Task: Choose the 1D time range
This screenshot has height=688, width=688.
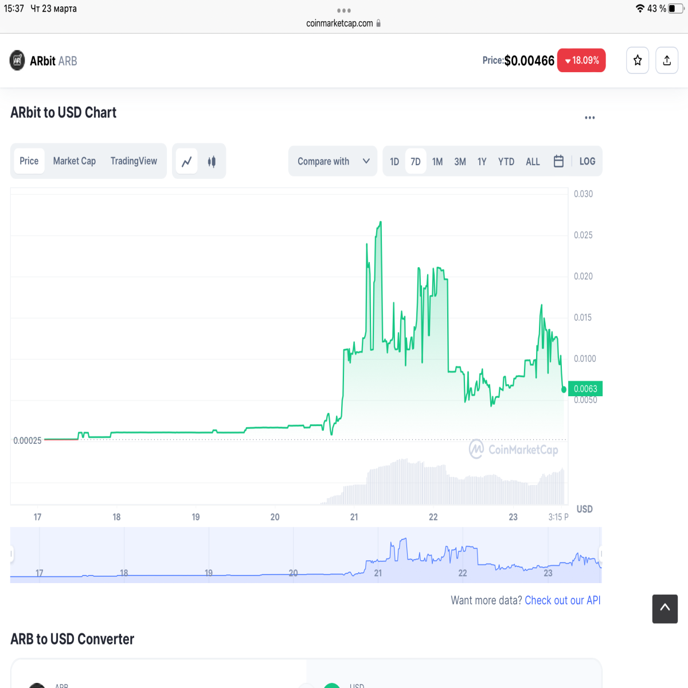Action: 394,162
